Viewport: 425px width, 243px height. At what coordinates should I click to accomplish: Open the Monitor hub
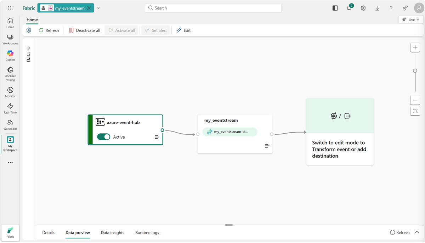coord(10,92)
